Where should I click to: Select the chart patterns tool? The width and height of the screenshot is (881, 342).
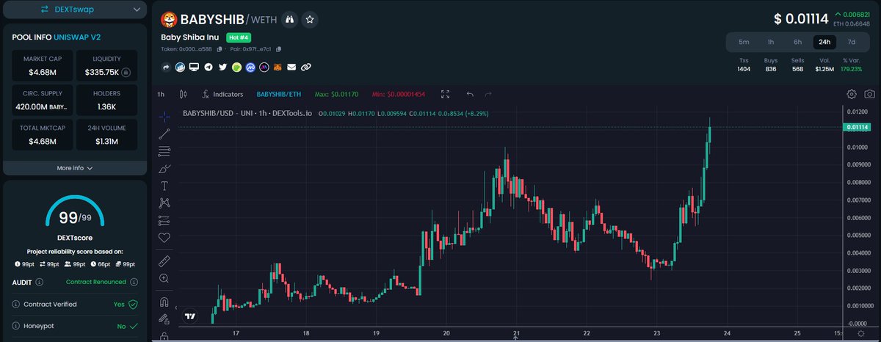point(164,203)
